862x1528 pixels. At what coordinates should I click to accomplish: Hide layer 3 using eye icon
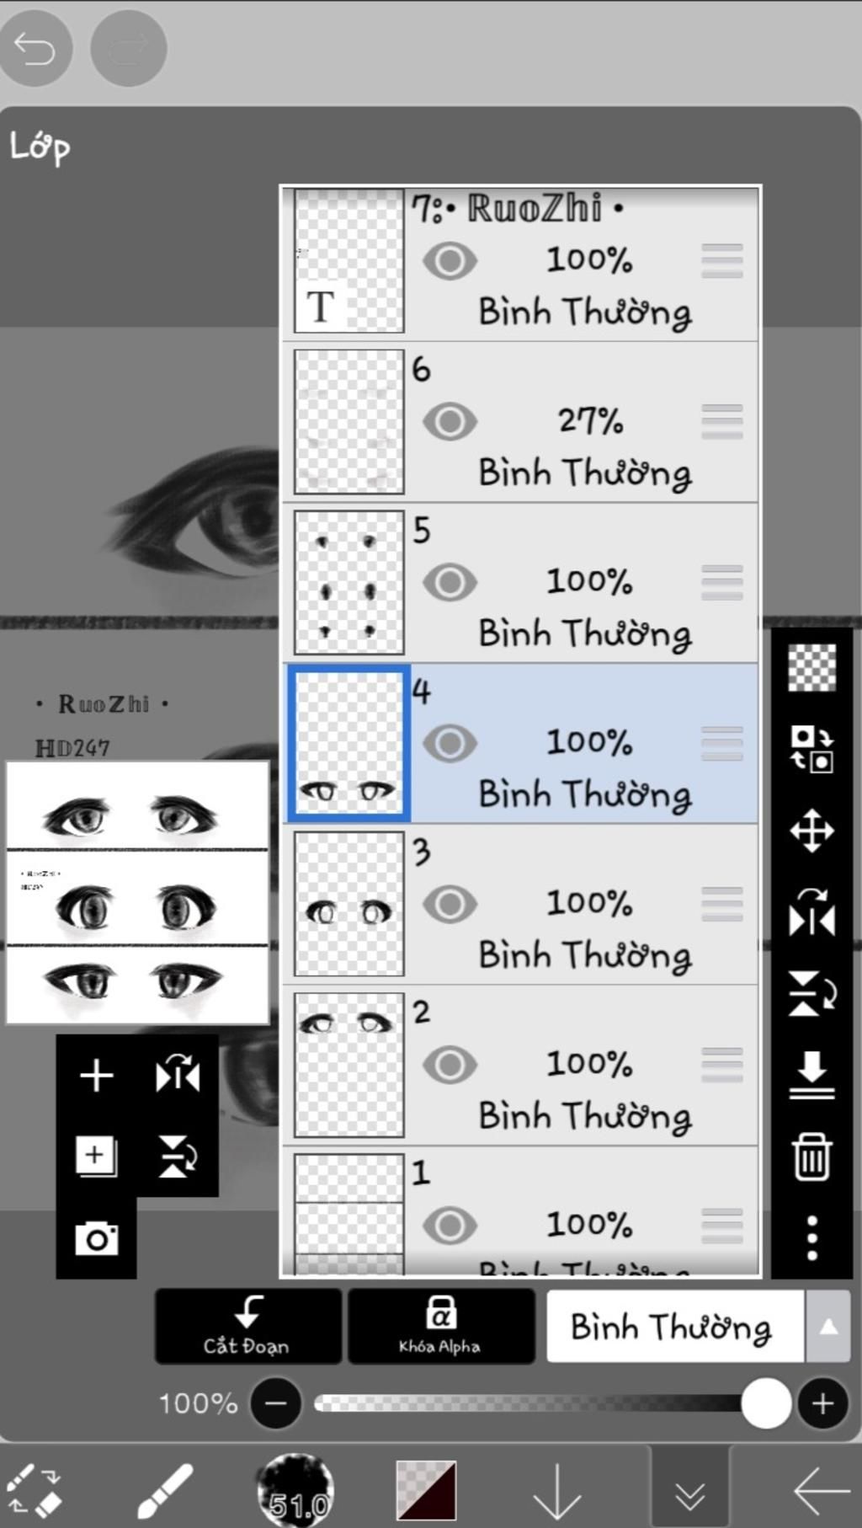pyautogui.click(x=450, y=904)
